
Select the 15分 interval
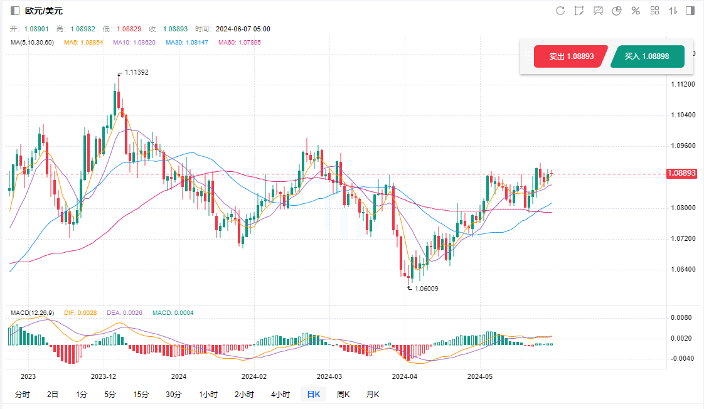tap(141, 395)
